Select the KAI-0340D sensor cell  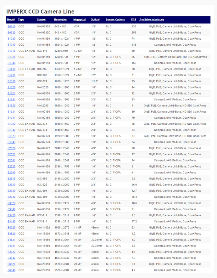pos(44,33)
